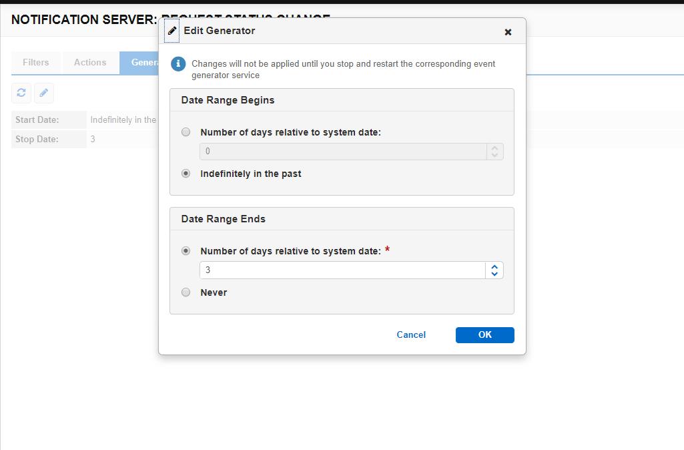Screen dimensions: 684x450
Task: Open the Generator tab
Action: coord(143,62)
